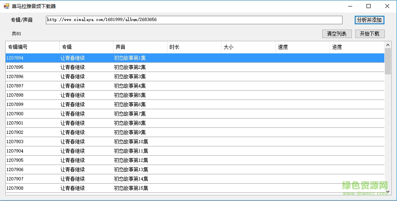
Task: Click the 速度 column header
Action: click(x=303, y=47)
